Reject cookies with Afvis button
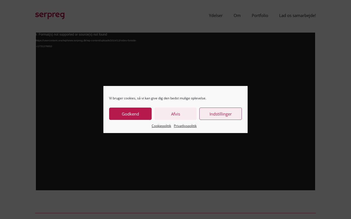The height and width of the screenshot is (219, 351). pos(175,114)
